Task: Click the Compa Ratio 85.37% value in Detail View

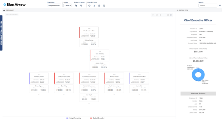Action: (x=202, y=113)
